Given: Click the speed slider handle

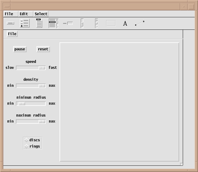Looking at the screenshot, I should tap(42, 68).
